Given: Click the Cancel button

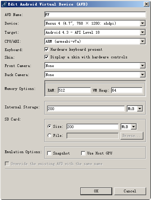Looking at the screenshot, I should [130, 191].
